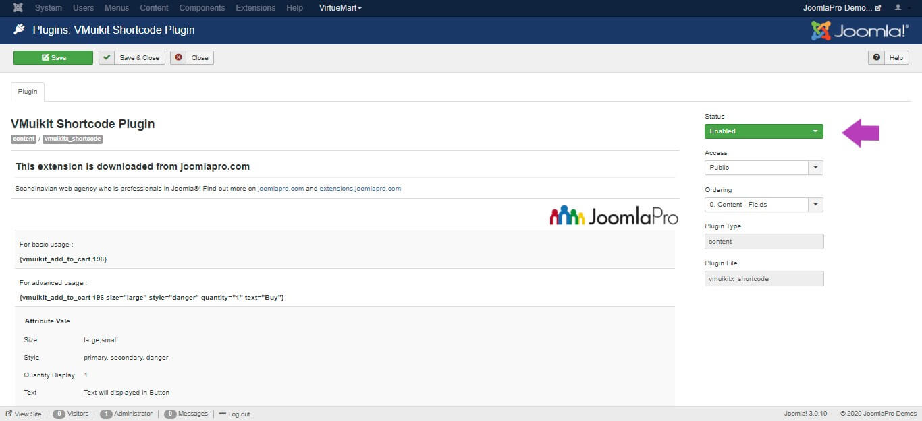Open the JoomlaPro Demo site link
922x421 pixels.
click(x=842, y=8)
